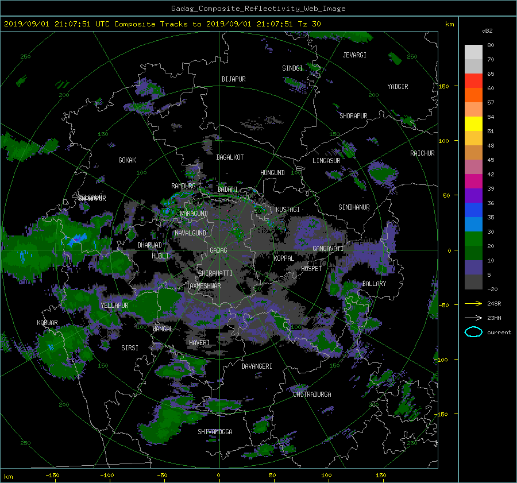This screenshot has height=483, width=517.
Task: Click the SIRSI city label
Action: pos(130,348)
